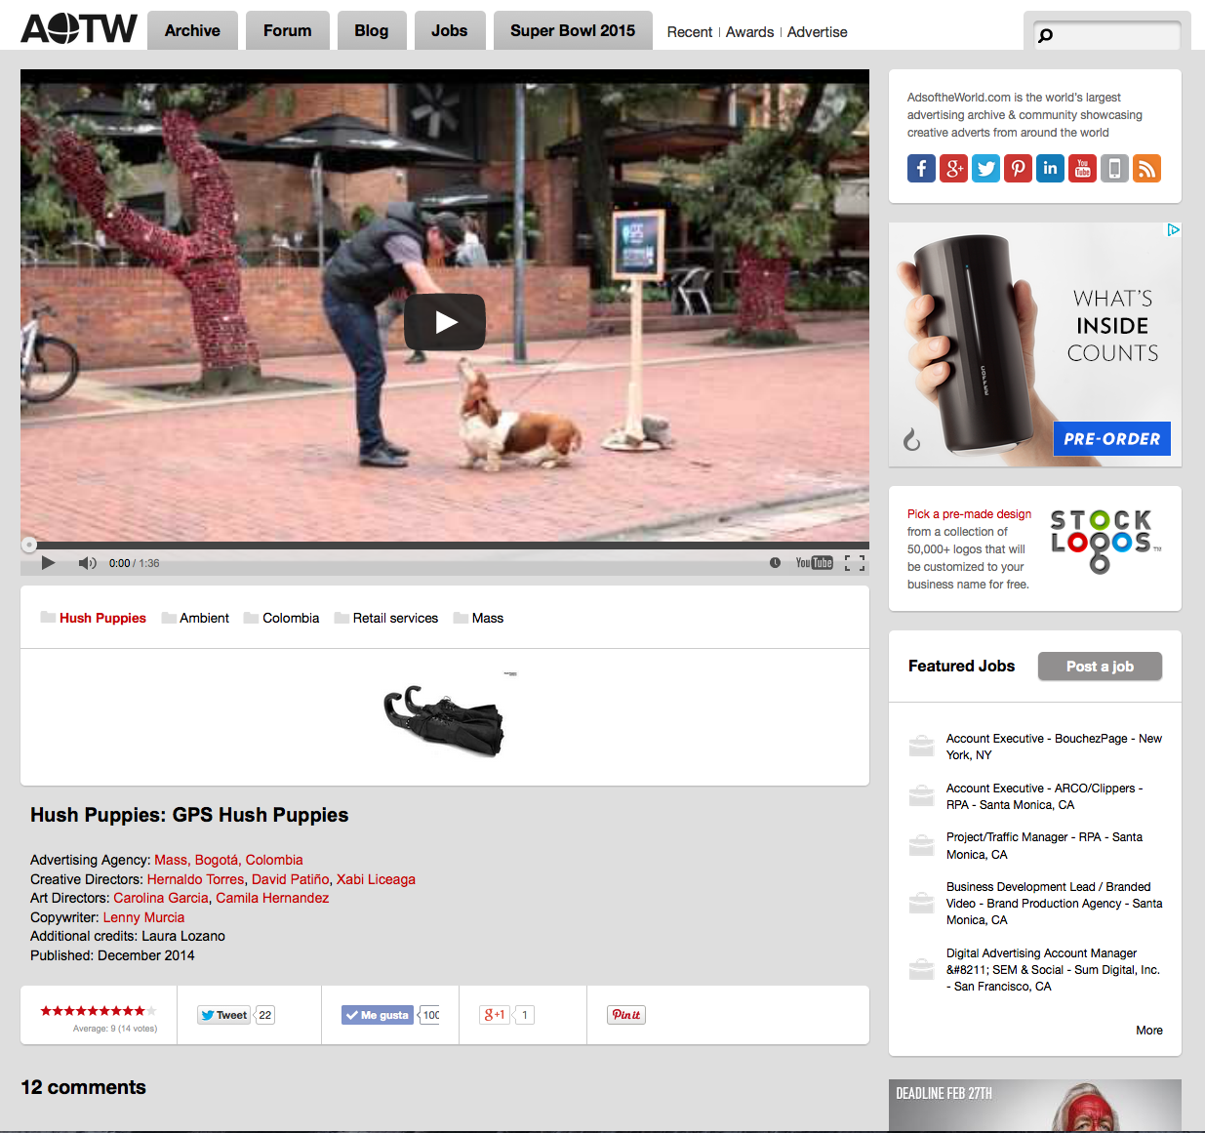Viewport: 1205px width, 1133px height.
Task: Open Xabi Liceaga credit link
Action: click(x=376, y=879)
